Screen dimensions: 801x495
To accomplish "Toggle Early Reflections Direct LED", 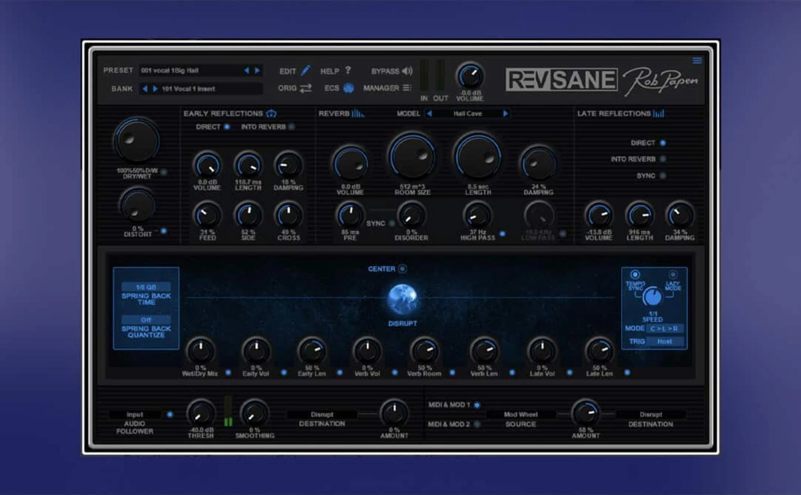I will tap(227, 126).
